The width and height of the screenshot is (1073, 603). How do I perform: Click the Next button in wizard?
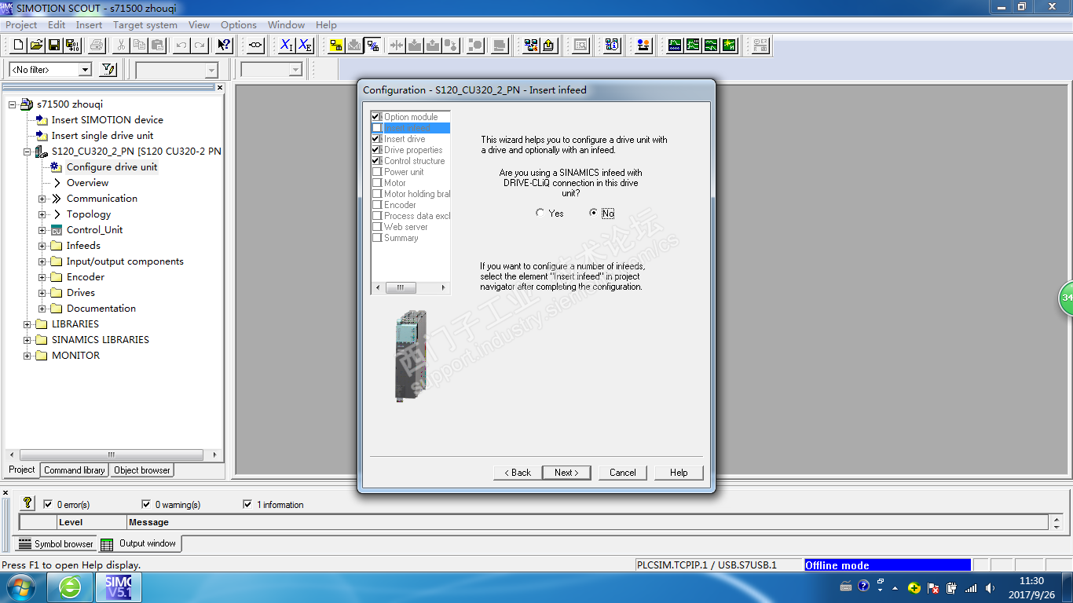click(566, 473)
